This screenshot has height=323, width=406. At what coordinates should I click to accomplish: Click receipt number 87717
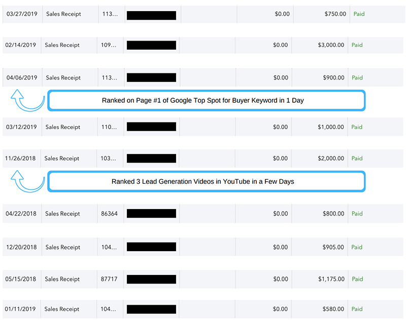(x=109, y=279)
